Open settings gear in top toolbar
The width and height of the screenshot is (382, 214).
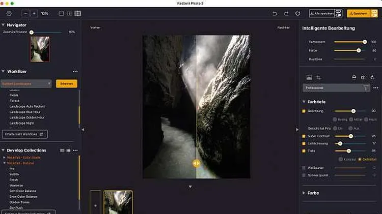9,13
